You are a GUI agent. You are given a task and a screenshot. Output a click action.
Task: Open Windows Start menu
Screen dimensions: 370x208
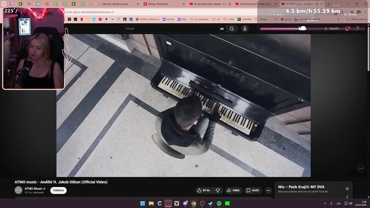pos(143,203)
